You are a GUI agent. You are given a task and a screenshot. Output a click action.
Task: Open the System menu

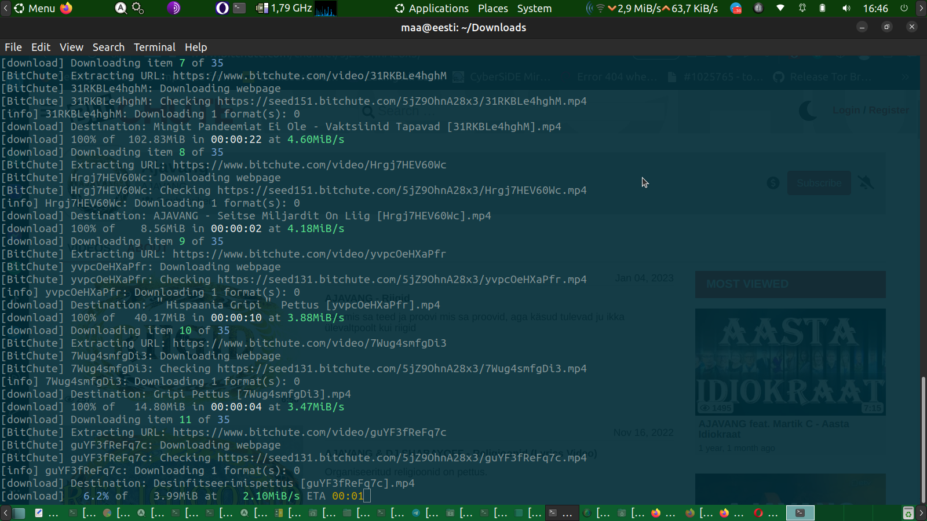pyautogui.click(x=534, y=8)
